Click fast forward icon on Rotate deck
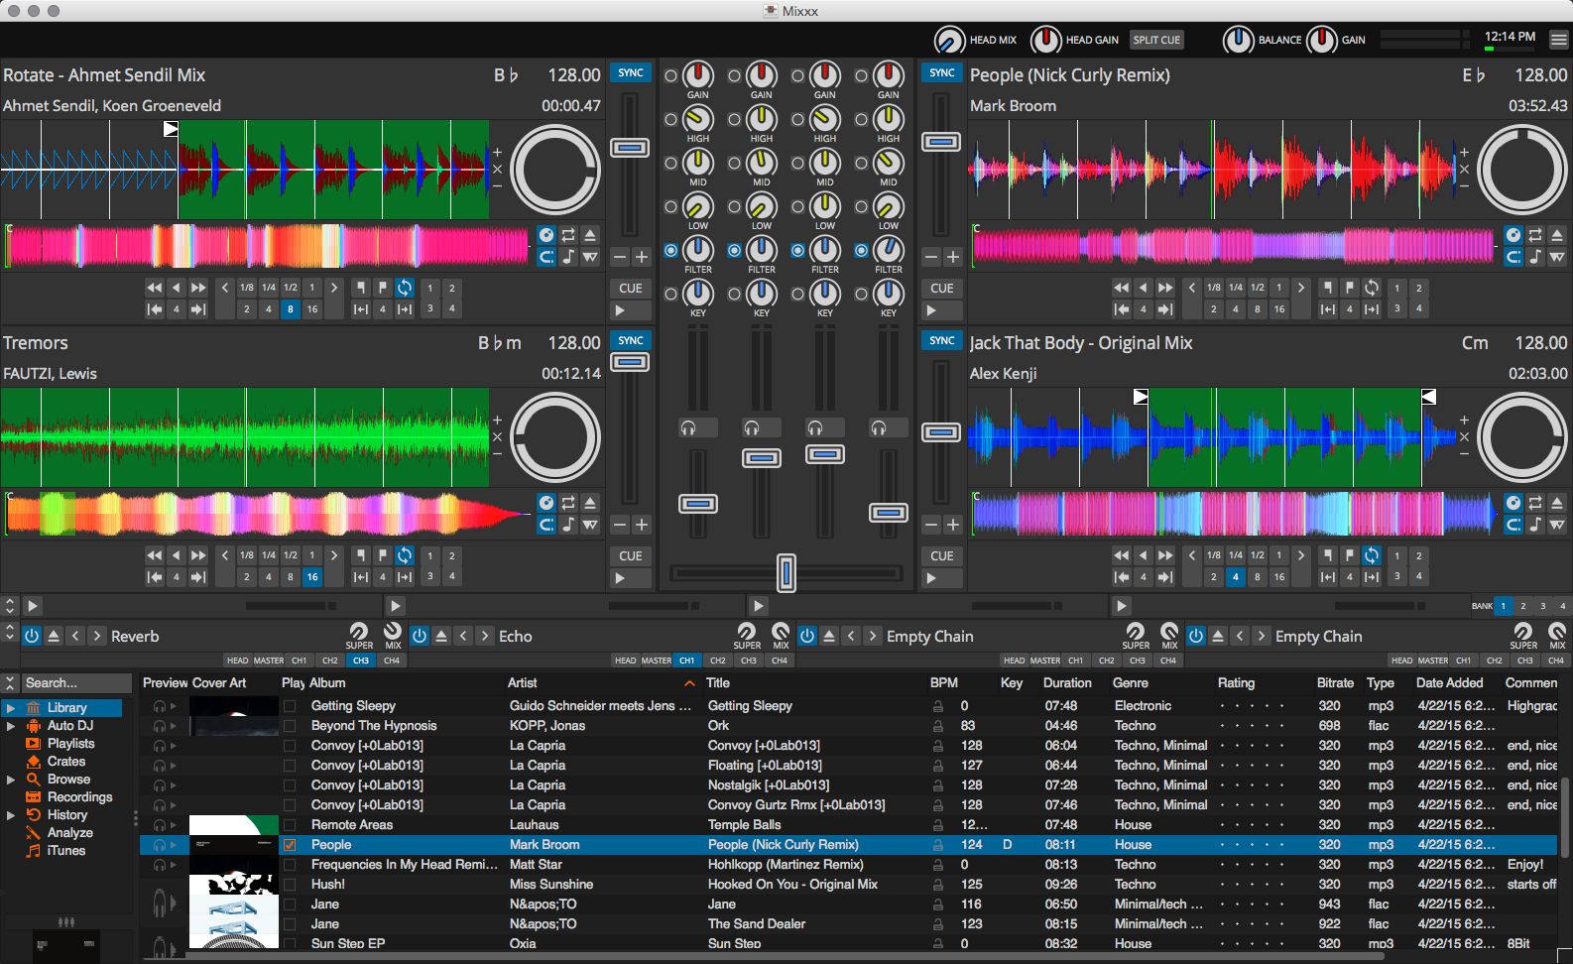1573x964 pixels. tap(198, 288)
